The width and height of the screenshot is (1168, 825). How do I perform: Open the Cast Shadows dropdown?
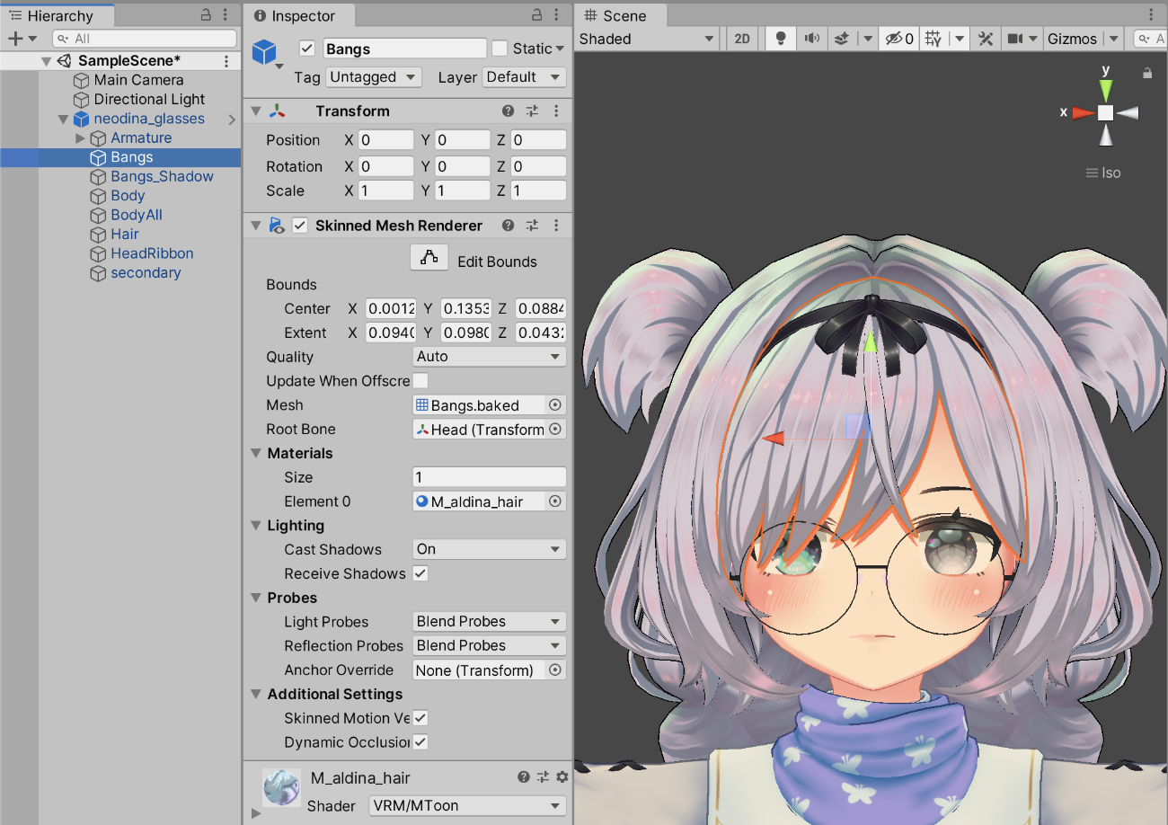(x=489, y=549)
